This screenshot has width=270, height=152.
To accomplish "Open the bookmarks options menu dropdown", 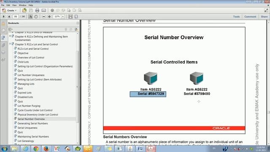I will click(10, 29).
